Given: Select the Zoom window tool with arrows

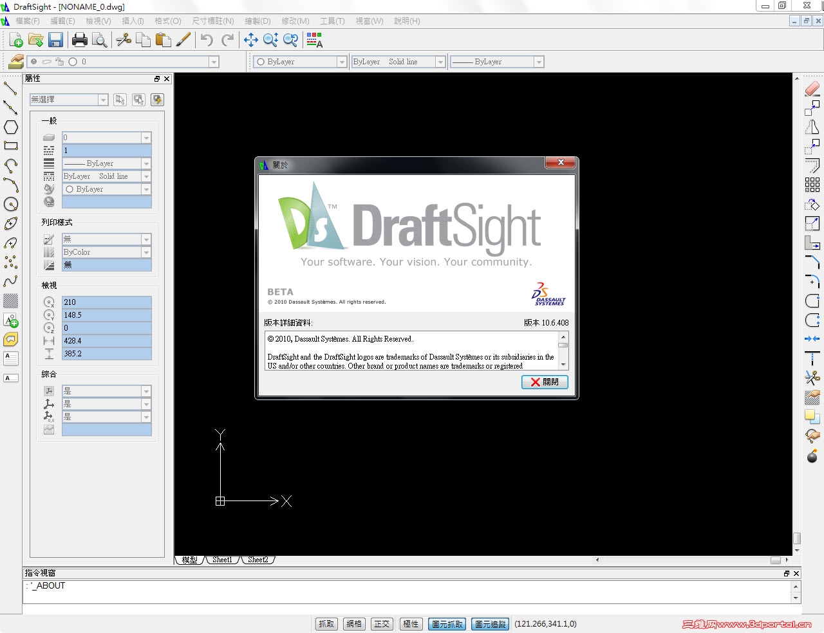Looking at the screenshot, I should tap(271, 40).
